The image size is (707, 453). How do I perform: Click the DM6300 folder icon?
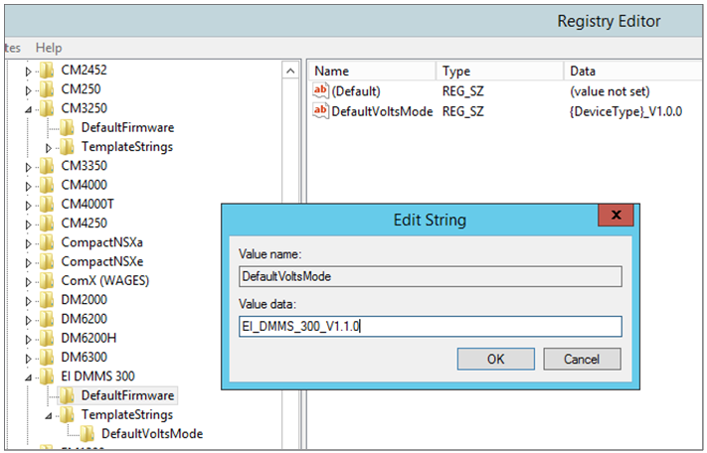[47, 357]
